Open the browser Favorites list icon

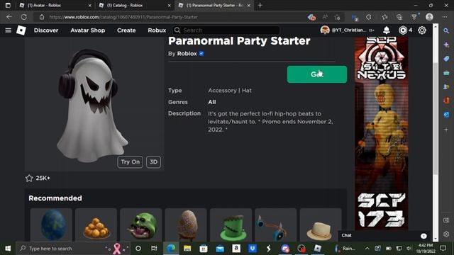[x=384, y=17]
